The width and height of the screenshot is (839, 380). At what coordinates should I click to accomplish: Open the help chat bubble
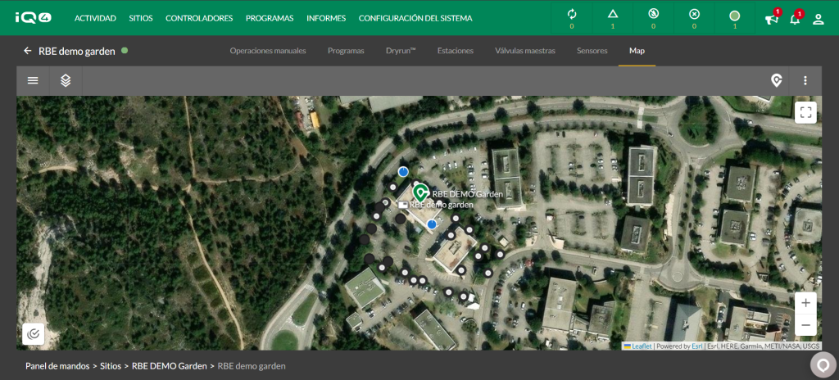coord(823,365)
